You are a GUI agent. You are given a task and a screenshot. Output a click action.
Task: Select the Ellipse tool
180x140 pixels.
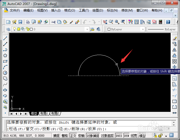pyautogui.click(x=5, y=90)
